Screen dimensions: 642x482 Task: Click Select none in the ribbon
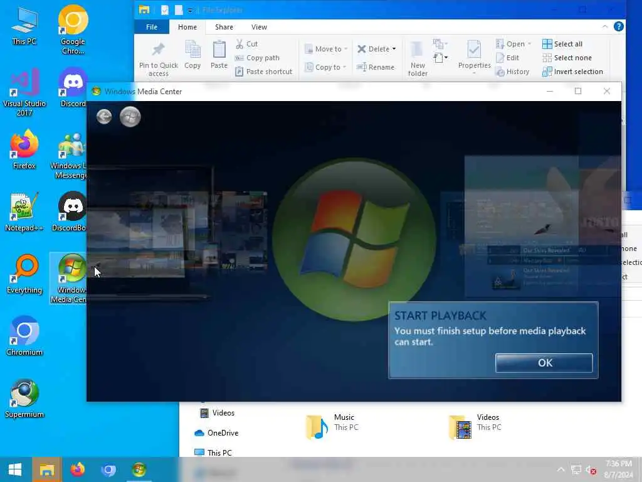coord(567,58)
